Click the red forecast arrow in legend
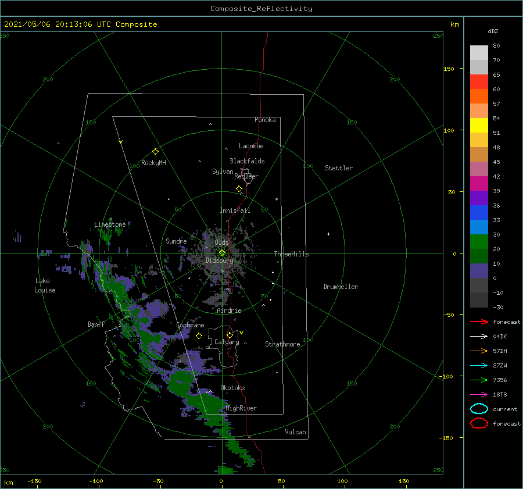Image resolution: width=523 pixels, height=489 pixels. click(479, 322)
